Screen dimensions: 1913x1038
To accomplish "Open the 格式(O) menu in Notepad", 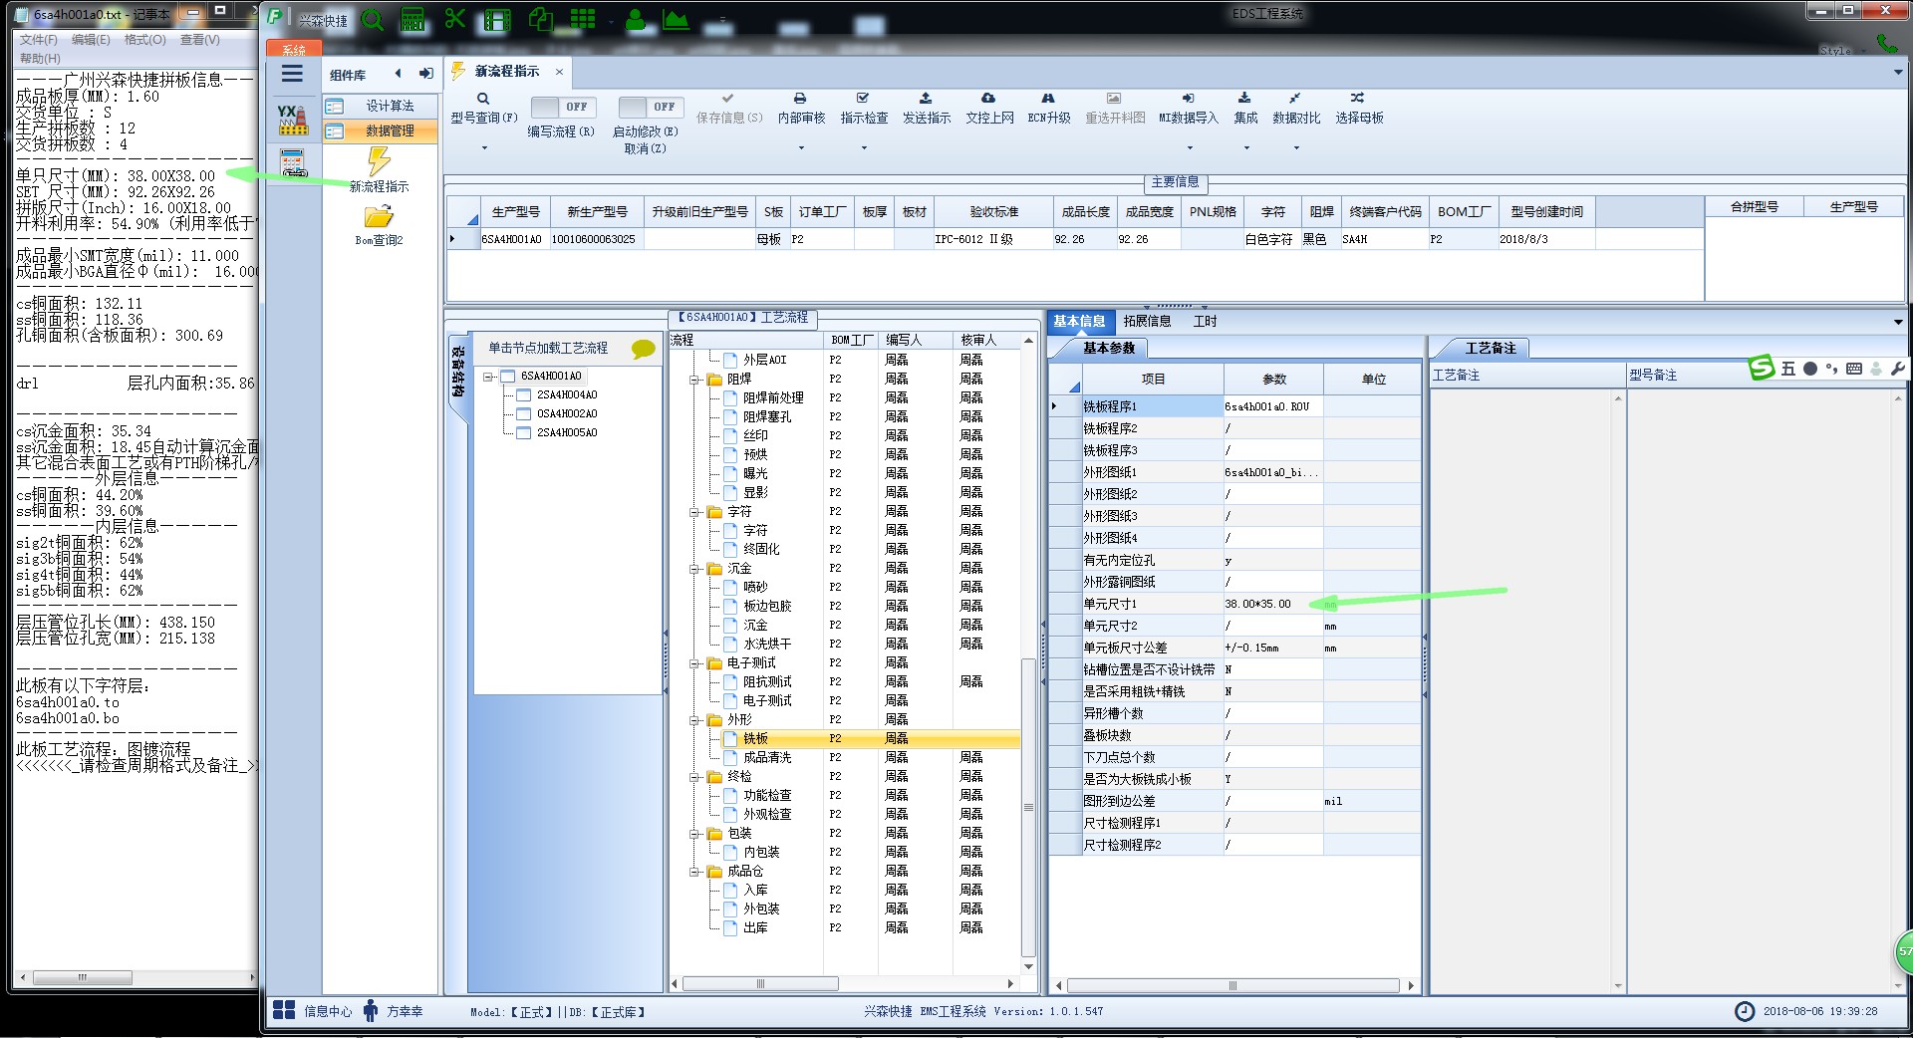I will point(144,40).
